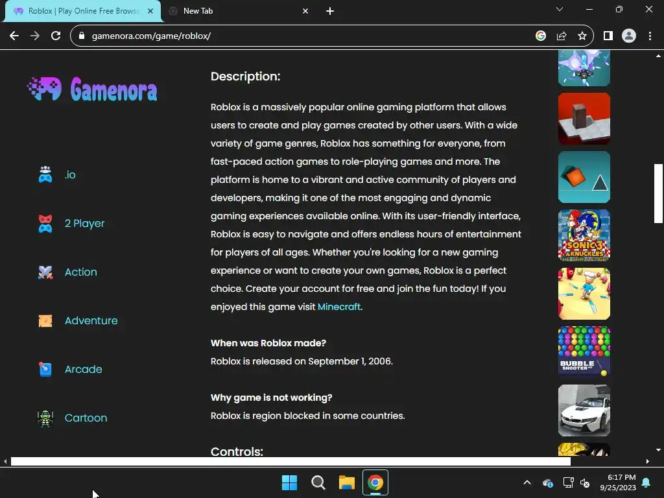Open the Arcade category link
664x498 pixels.
pos(84,369)
